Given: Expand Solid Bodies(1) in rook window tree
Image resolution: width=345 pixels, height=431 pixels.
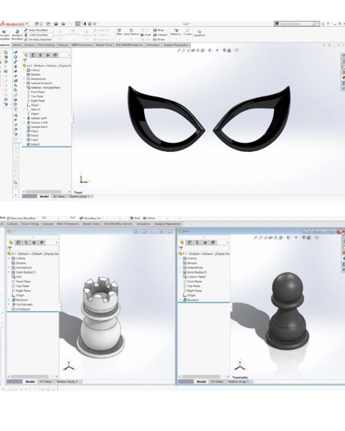Looking at the screenshot, I should tap(9, 272).
